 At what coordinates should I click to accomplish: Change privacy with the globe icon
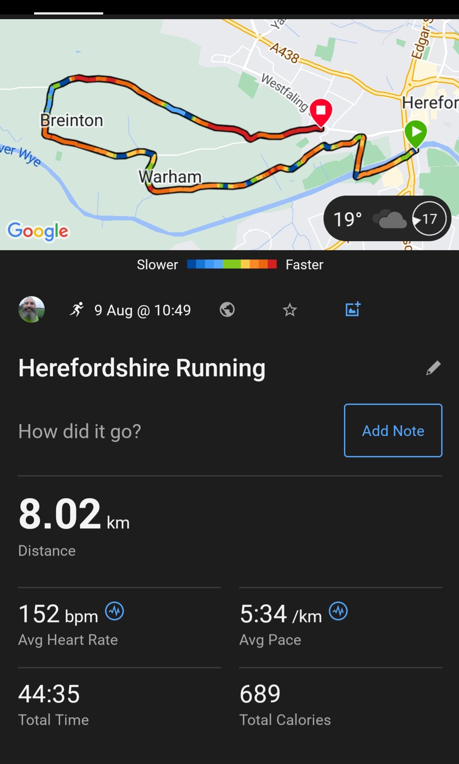coord(227,309)
